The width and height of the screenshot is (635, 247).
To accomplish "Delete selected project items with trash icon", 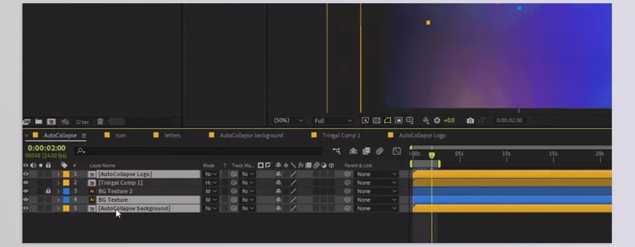I will tap(100, 122).
